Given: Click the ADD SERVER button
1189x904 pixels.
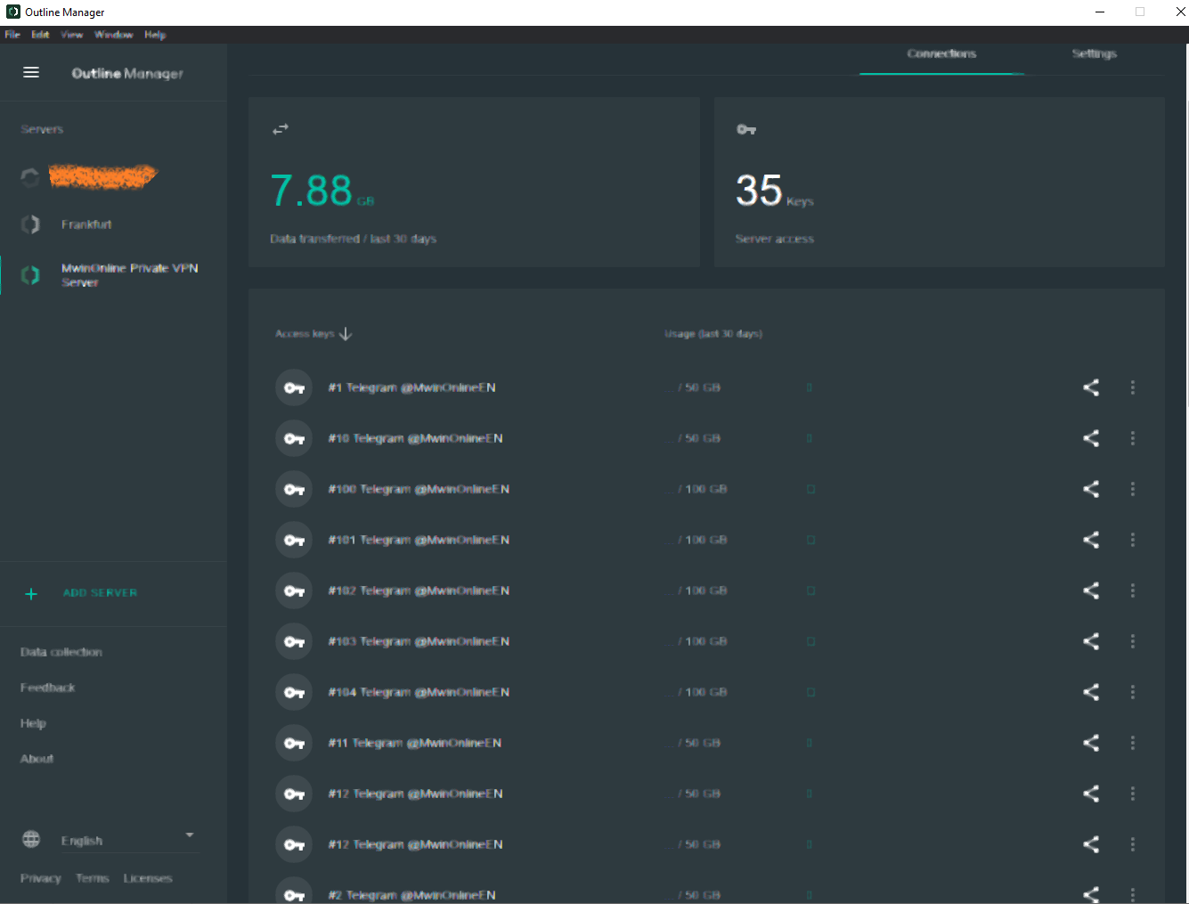Looking at the screenshot, I should coord(100,592).
